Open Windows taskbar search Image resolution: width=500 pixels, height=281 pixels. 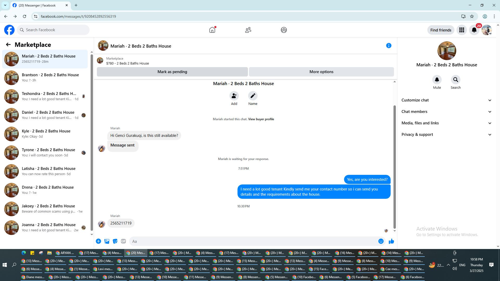point(14,265)
